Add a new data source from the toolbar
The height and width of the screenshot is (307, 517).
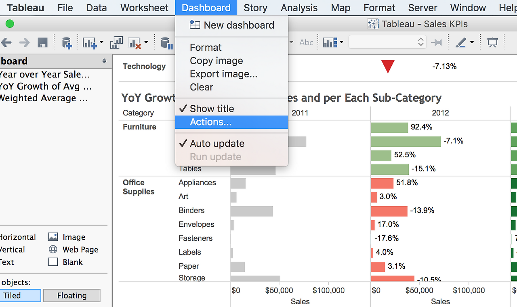point(67,42)
